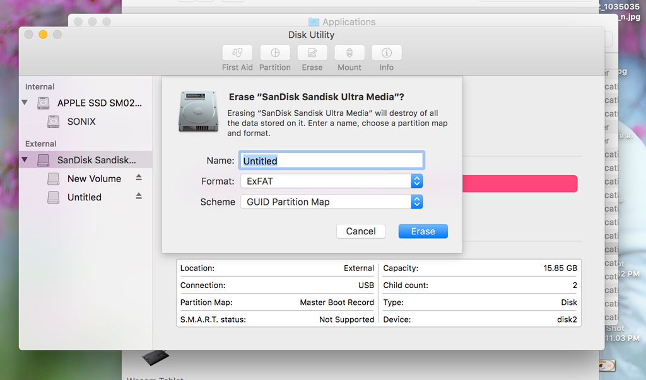The height and width of the screenshot is (380, 646).
Task: Click the External section header
Action: 41,144
